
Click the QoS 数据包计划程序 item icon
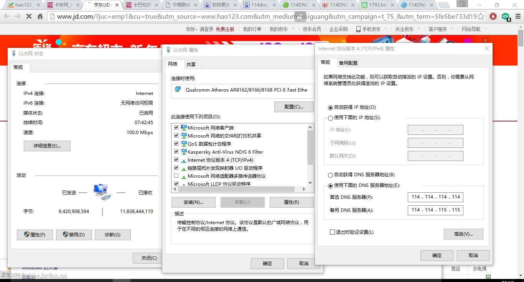184,144
